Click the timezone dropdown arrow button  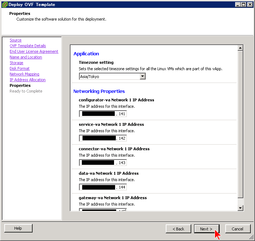pyautogui.click(x=142, y=76)
